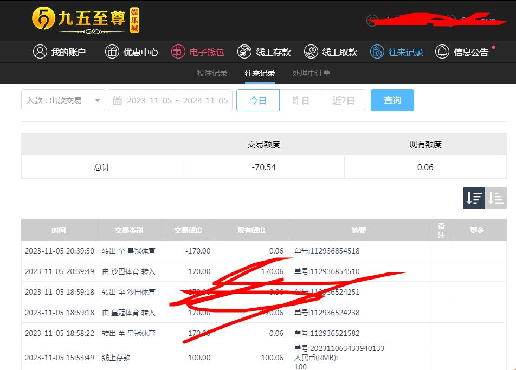The width and height of the screenshot is (516, 370).
Task: Sort records in descending order
Action: click(474, 198)
